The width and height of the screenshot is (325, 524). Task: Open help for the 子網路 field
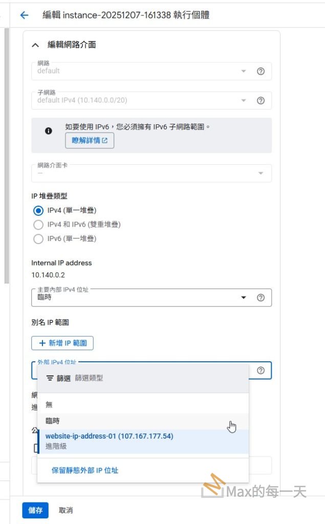coord(261,101)
